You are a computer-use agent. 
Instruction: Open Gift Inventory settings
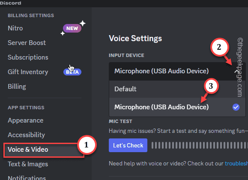tap(28, 72)
